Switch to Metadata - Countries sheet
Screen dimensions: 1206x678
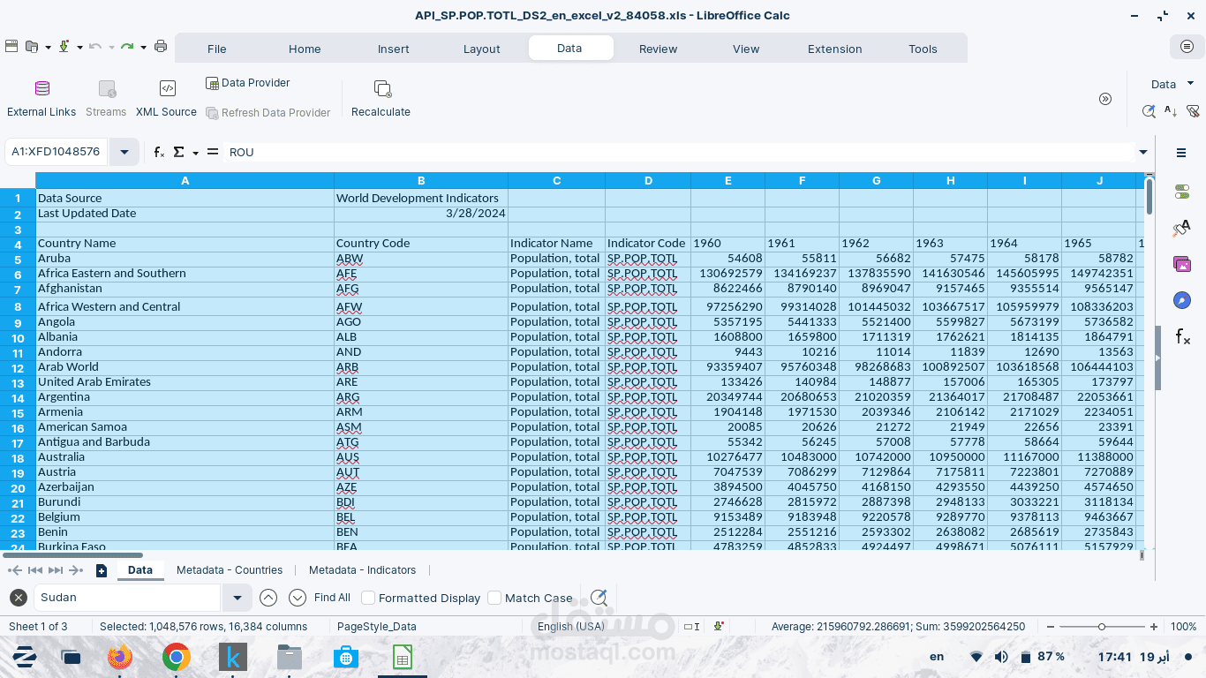tap(230, 570)
